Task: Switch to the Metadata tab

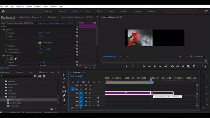Action: (52, 17)
